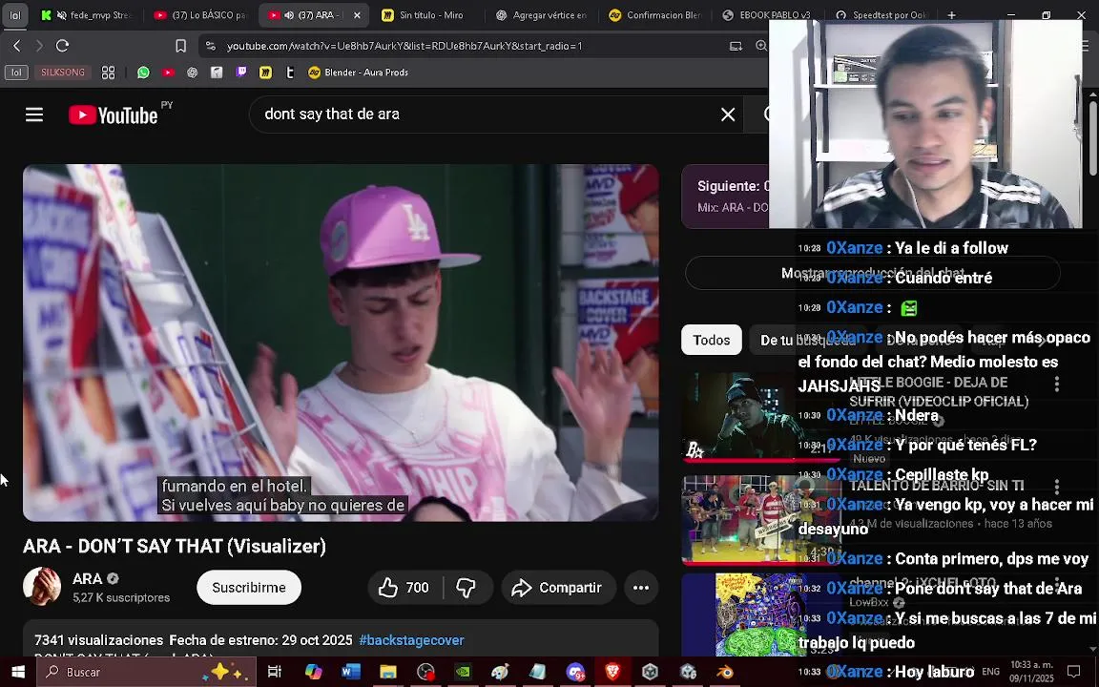Open the more actions menu beside Compartir
Image resolution: width=1099 pixels, height=687 pixels.
click(641, 588)
